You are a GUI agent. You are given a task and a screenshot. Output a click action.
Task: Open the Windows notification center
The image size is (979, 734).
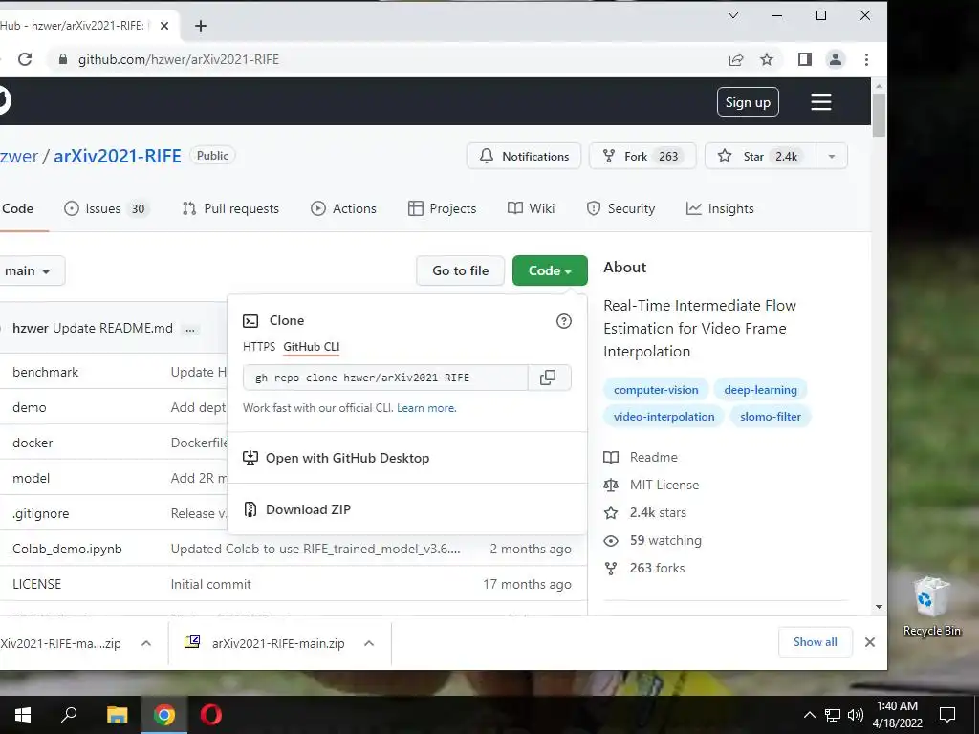pos(947,715)
